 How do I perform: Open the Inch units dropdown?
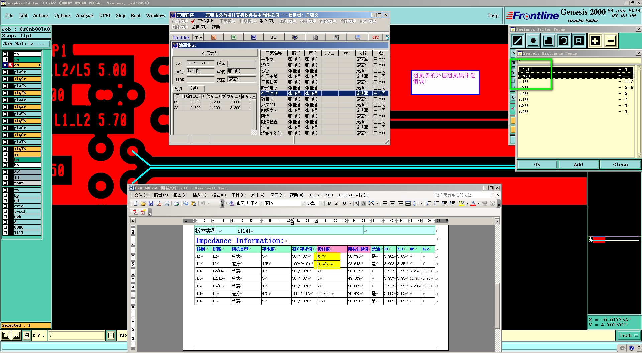(629, 335)
